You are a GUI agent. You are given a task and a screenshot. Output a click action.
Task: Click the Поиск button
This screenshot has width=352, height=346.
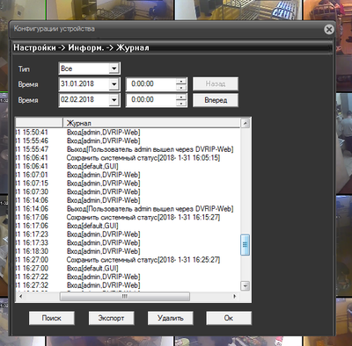coord(52,318)
